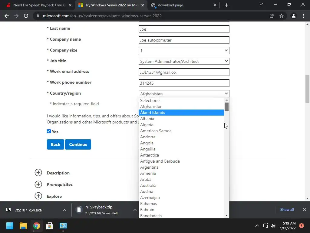Choose Argentina in the country list

click(x=181, y=167)
